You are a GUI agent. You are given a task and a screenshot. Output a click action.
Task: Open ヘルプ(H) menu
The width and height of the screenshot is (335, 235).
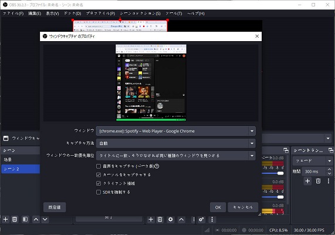[196, 14]
